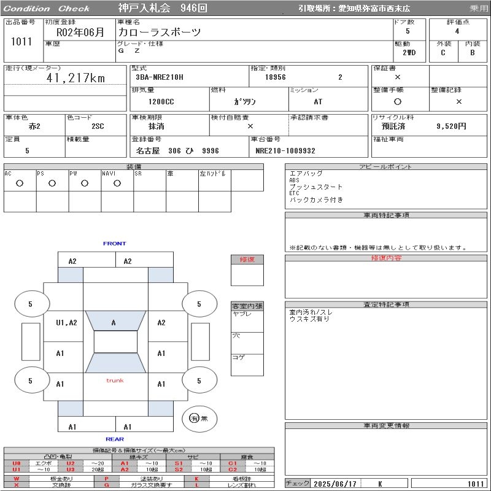Image resolution: width=491 pixels, height=491 pixels.
Task: Click the blue front-left headlight area
Action: point(70,275)
